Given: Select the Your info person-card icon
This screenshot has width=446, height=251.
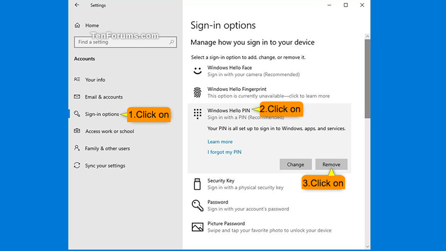Looking at the screenshot, I should [x=77, y=79].
